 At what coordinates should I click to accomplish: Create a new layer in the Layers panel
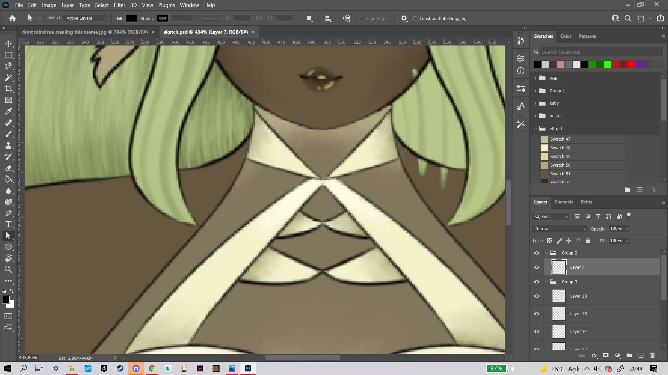click(x=641, y=355)
